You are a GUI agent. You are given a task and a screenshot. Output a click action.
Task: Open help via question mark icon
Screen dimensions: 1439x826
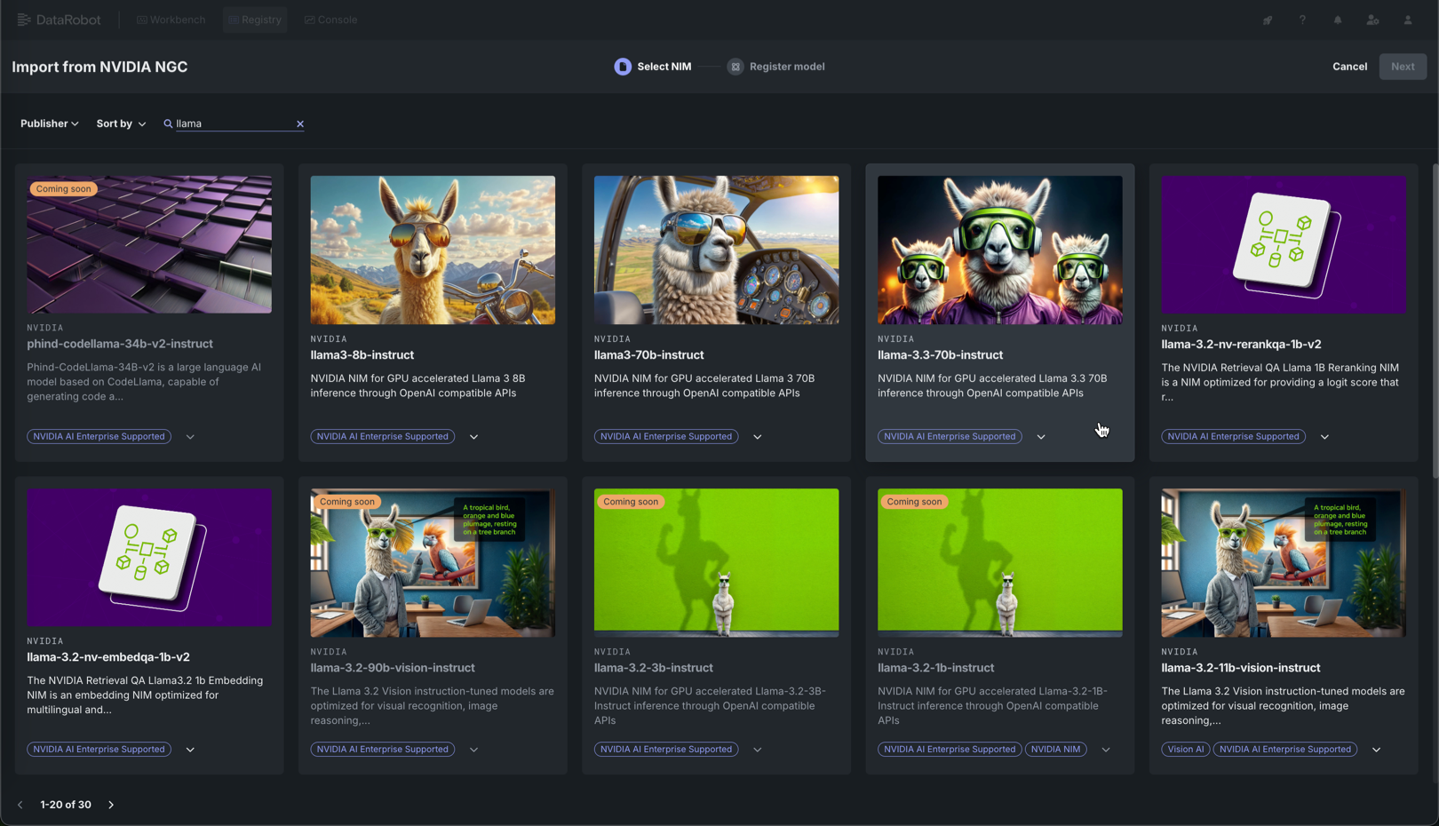(1302, 20)
